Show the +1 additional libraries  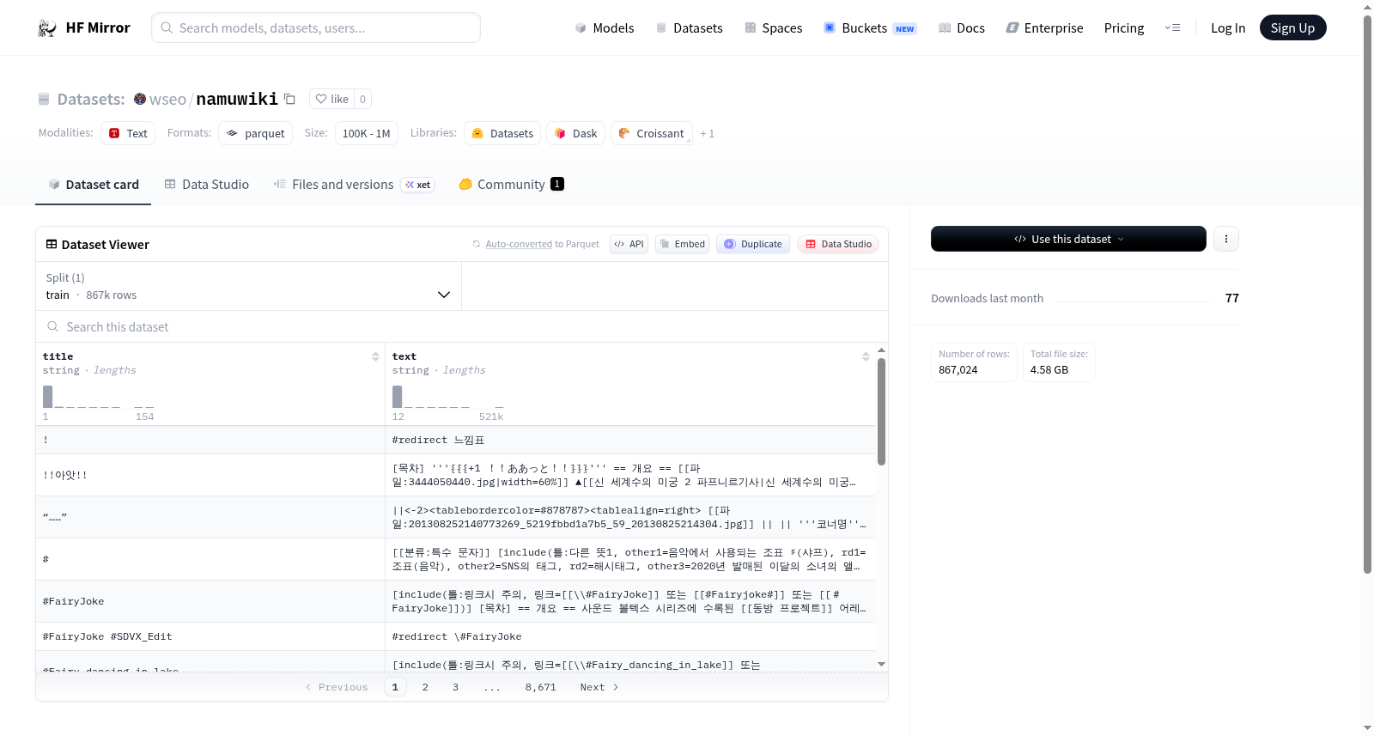pos(707,134)
